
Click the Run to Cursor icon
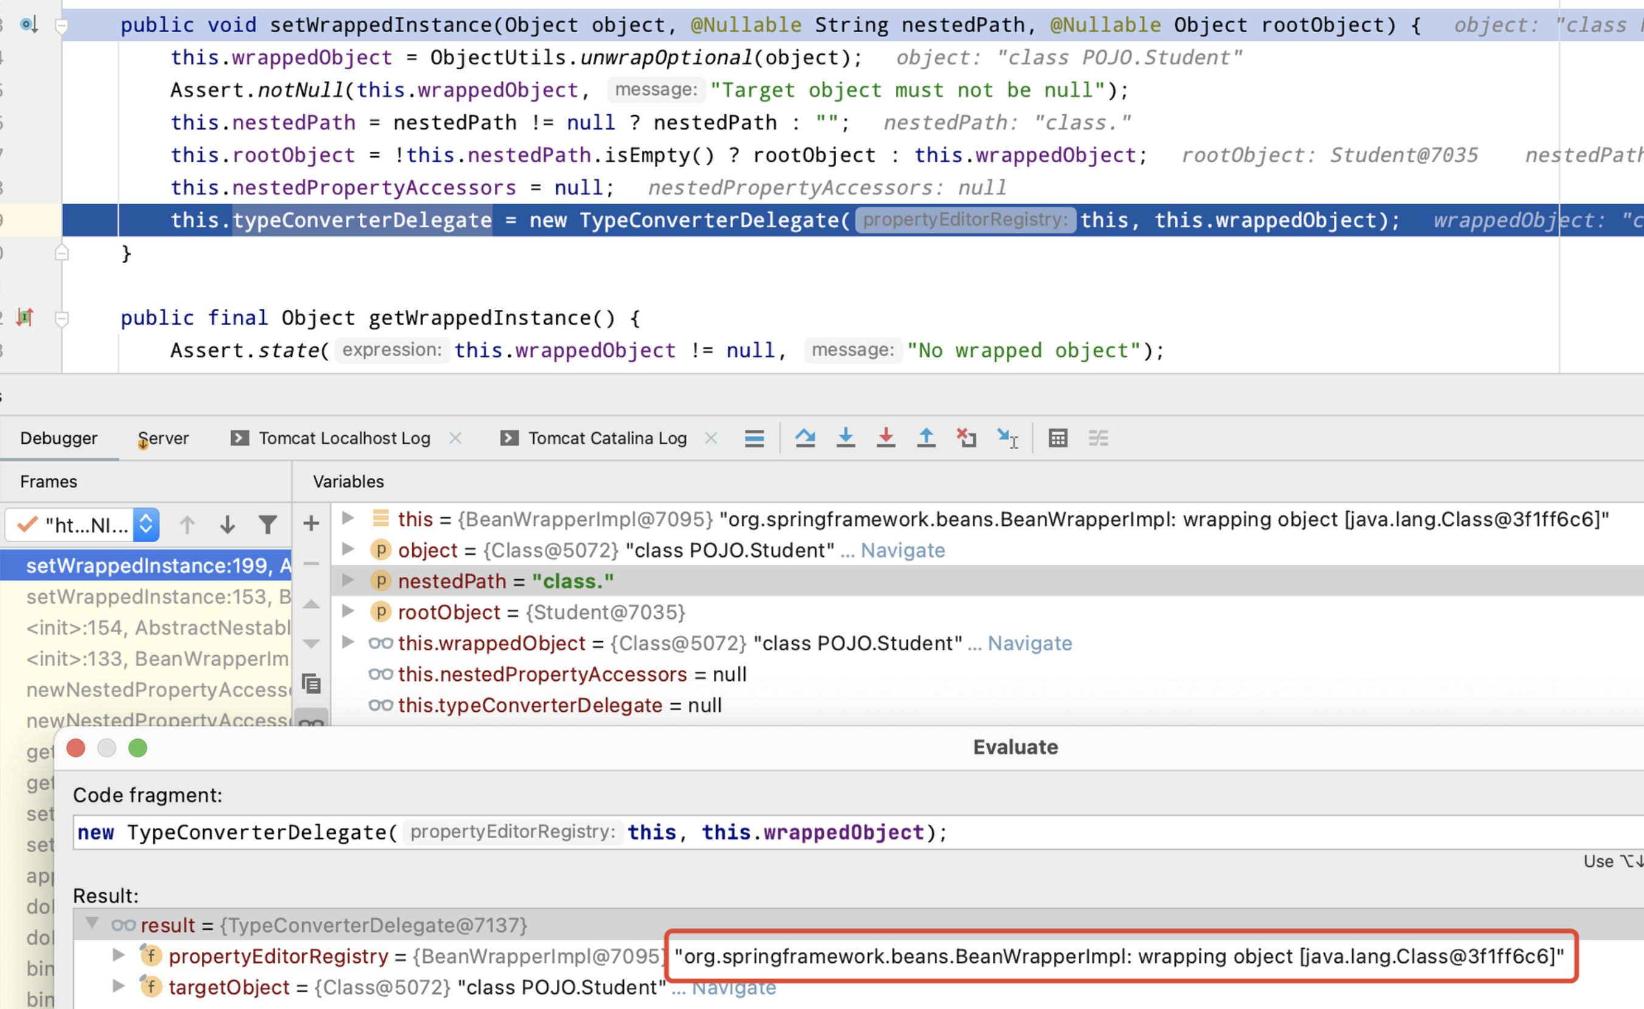coord(1007,438)
